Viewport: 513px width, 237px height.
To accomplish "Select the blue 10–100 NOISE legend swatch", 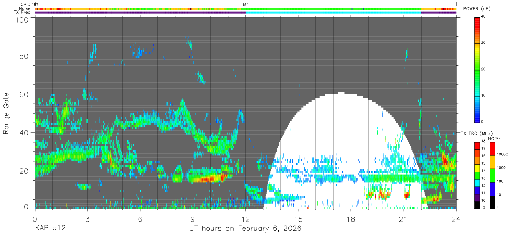I will [492, 189].
